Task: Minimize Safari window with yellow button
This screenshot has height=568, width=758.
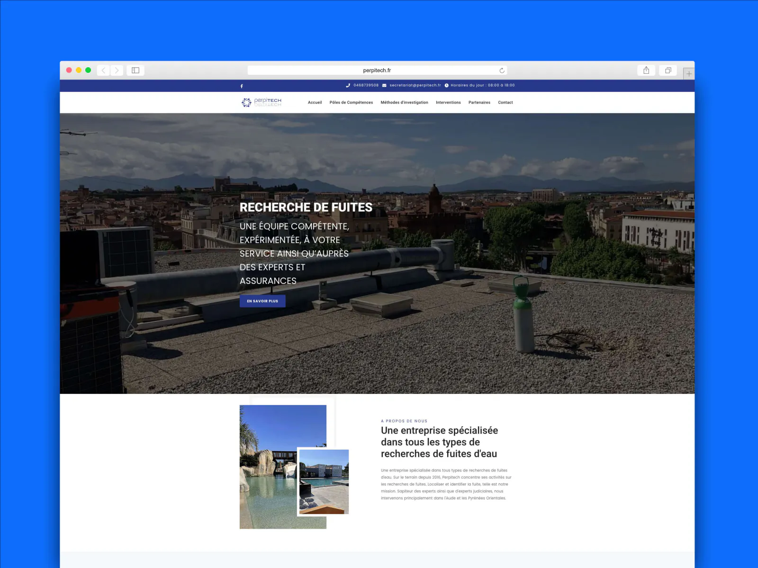Action: coord(79,70)
